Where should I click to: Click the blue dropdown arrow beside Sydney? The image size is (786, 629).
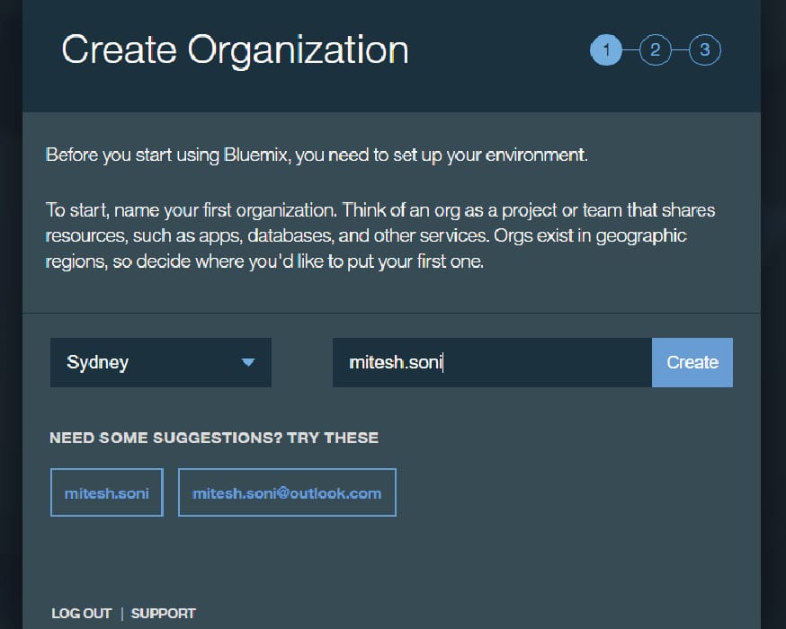pos(248,363)
